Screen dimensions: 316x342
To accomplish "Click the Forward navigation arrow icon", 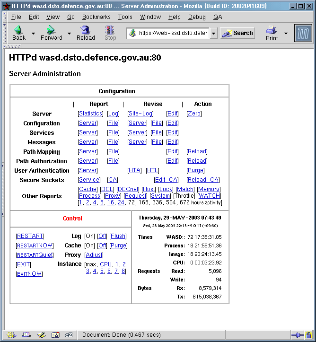I will click(51, 30).
